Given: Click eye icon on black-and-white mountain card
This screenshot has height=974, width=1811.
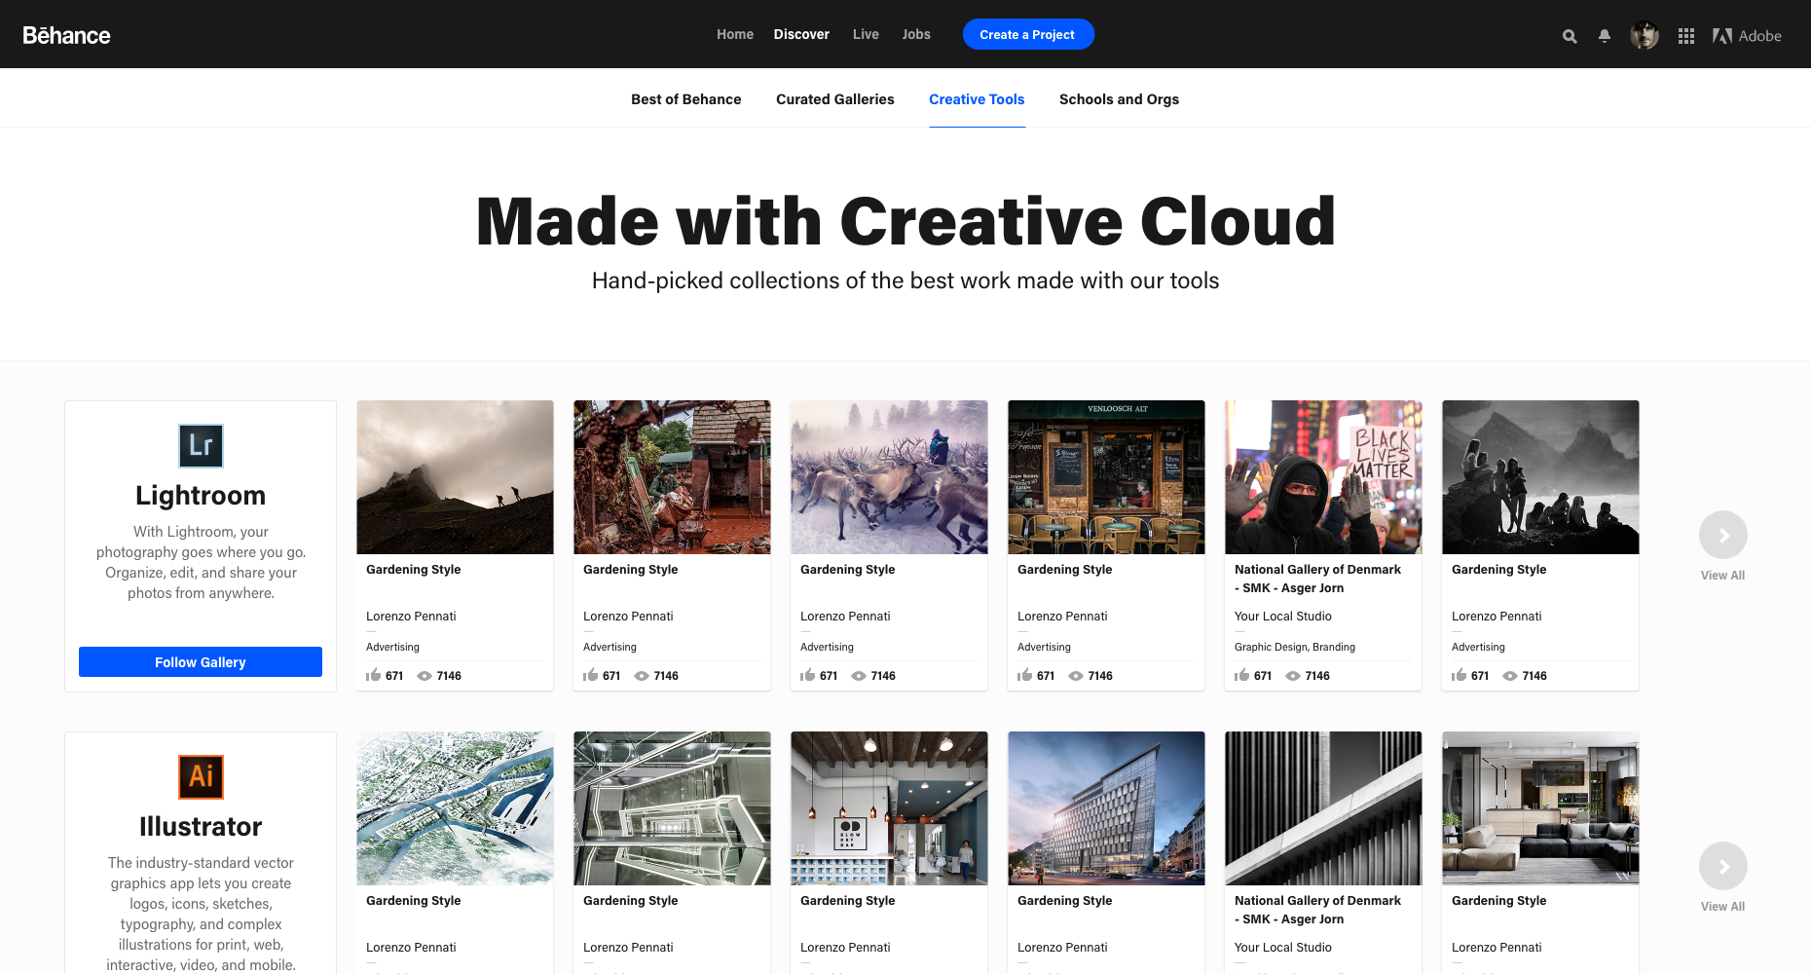Looking at the screenshot, I should coord(1510,676).
